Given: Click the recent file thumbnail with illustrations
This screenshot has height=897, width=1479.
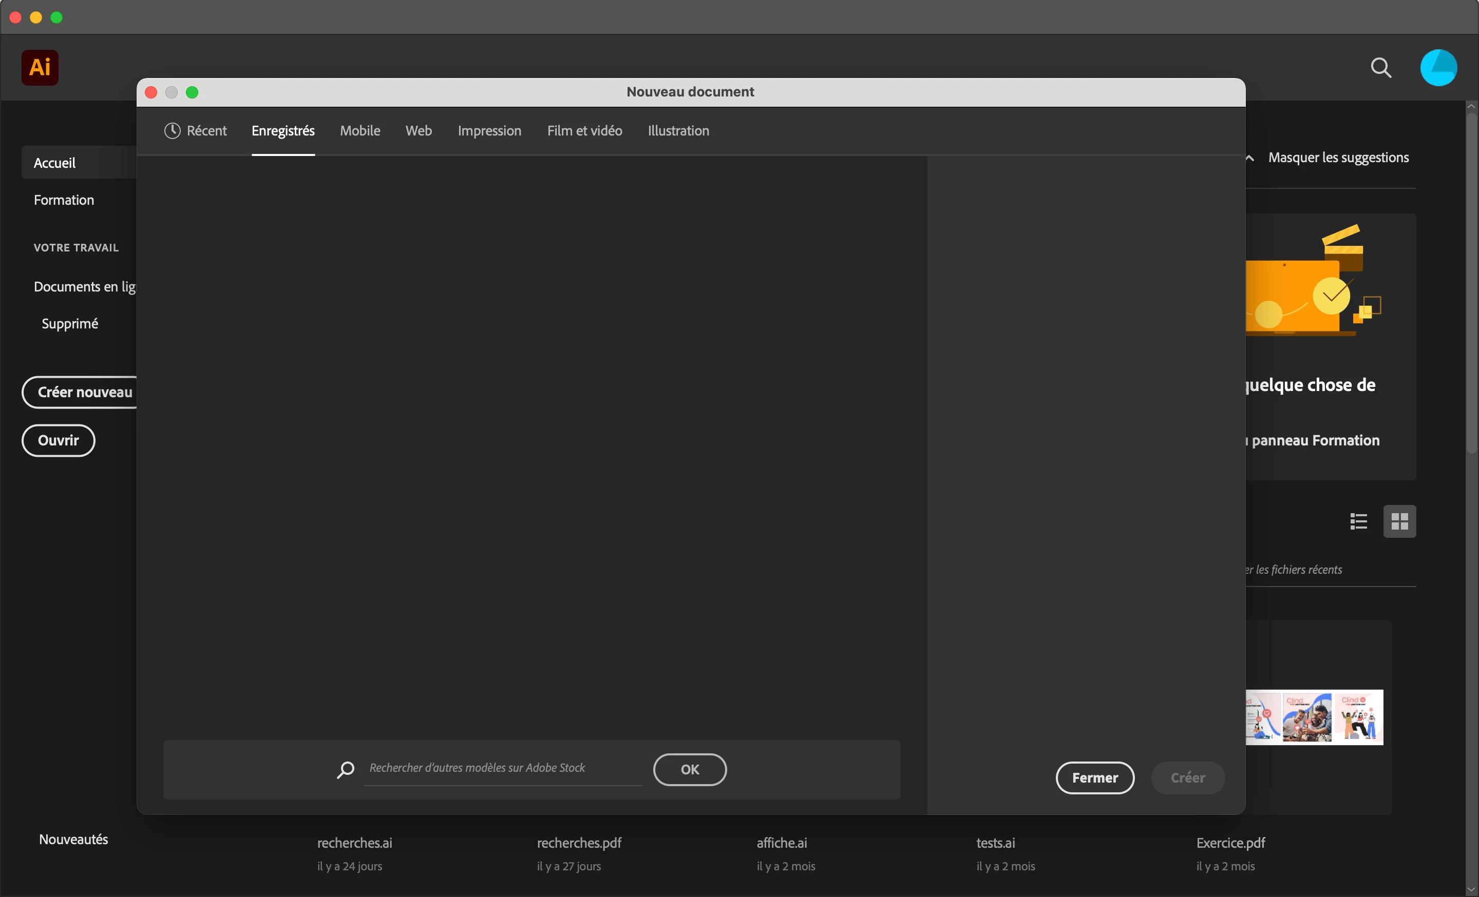Looking at the screenshot, I should (x=1314, y=717).
